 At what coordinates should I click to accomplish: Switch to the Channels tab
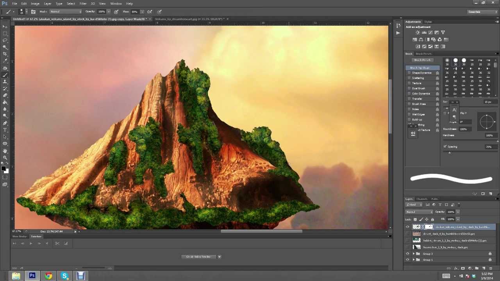pyautogui.click(x=422, y=199)
